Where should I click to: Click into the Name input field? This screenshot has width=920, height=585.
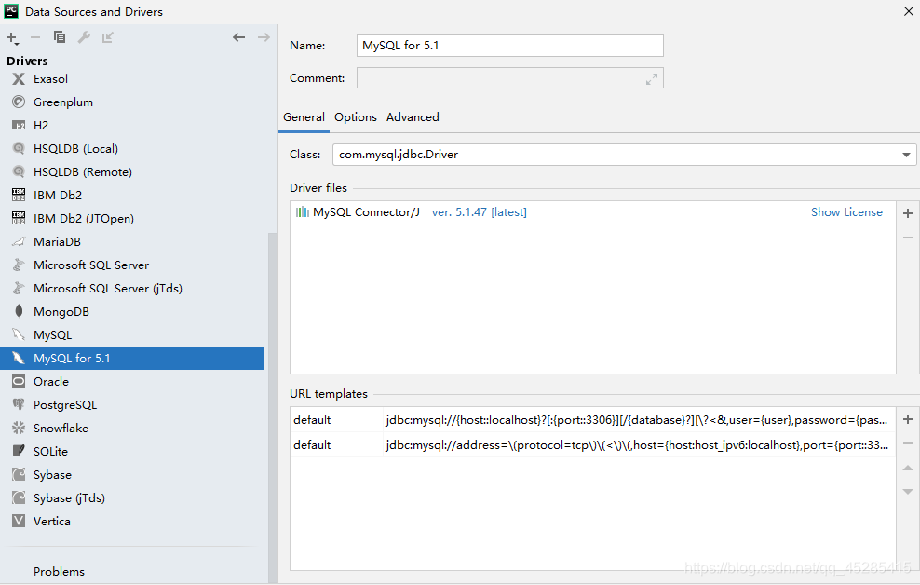coord(510,46)
